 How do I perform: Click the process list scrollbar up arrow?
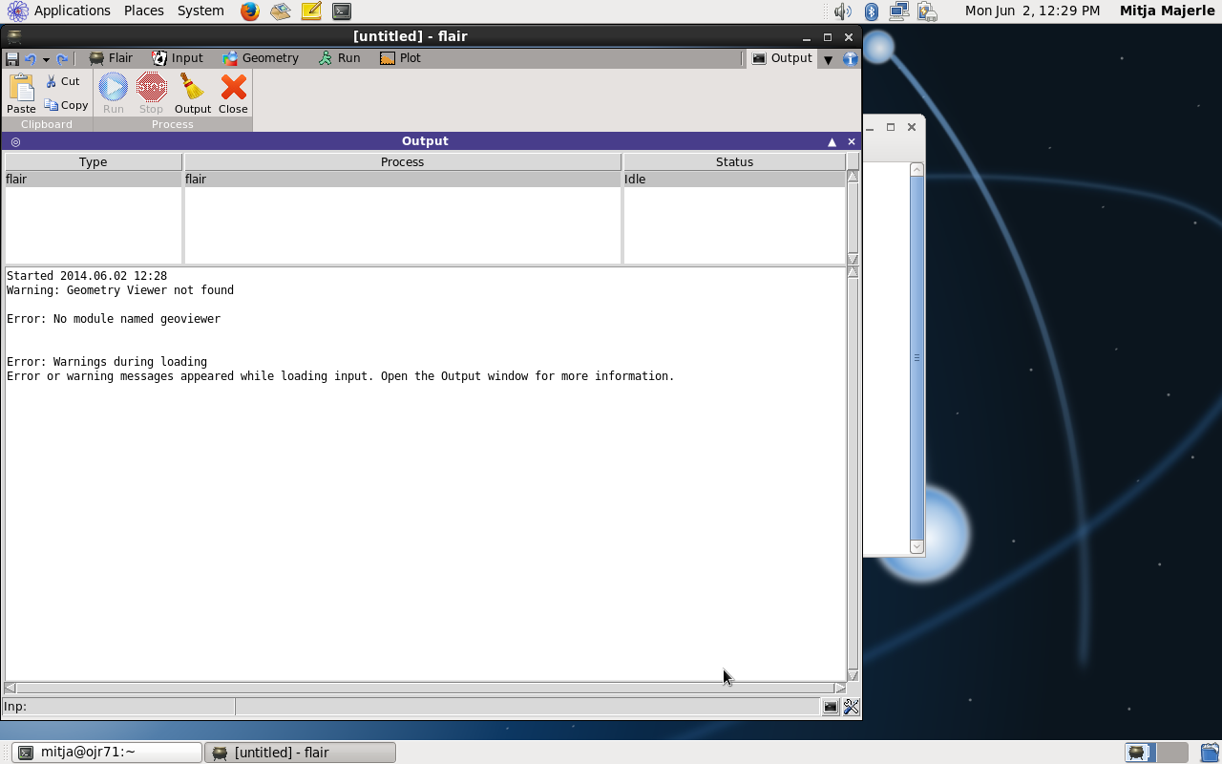pyautogui.click(x=853, y=176)
